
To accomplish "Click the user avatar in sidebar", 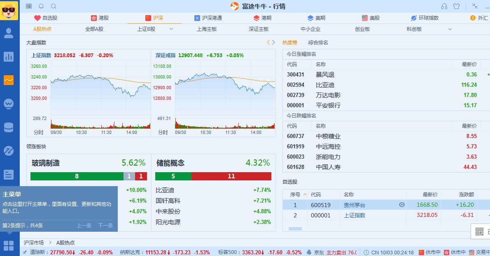I will (9, 33).
